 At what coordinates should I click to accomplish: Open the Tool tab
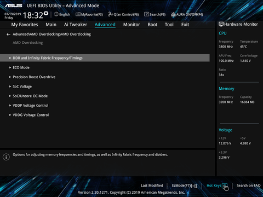[169, 25]
